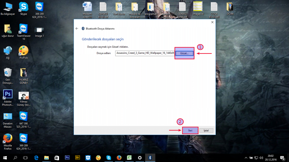Open Denetim Masası control panel icon
This screenshot has height=162, width=289.
pyautogui.click(x=8, y=117)
